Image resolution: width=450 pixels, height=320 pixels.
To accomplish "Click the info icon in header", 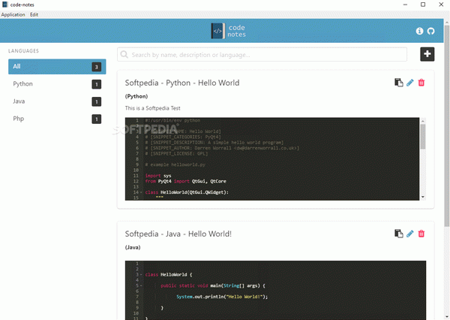I will coord(419,32).
